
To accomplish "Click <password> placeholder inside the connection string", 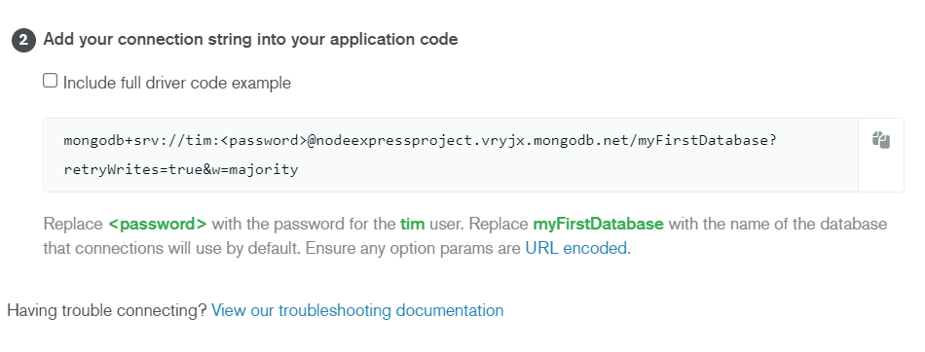I will click(264, 140).
